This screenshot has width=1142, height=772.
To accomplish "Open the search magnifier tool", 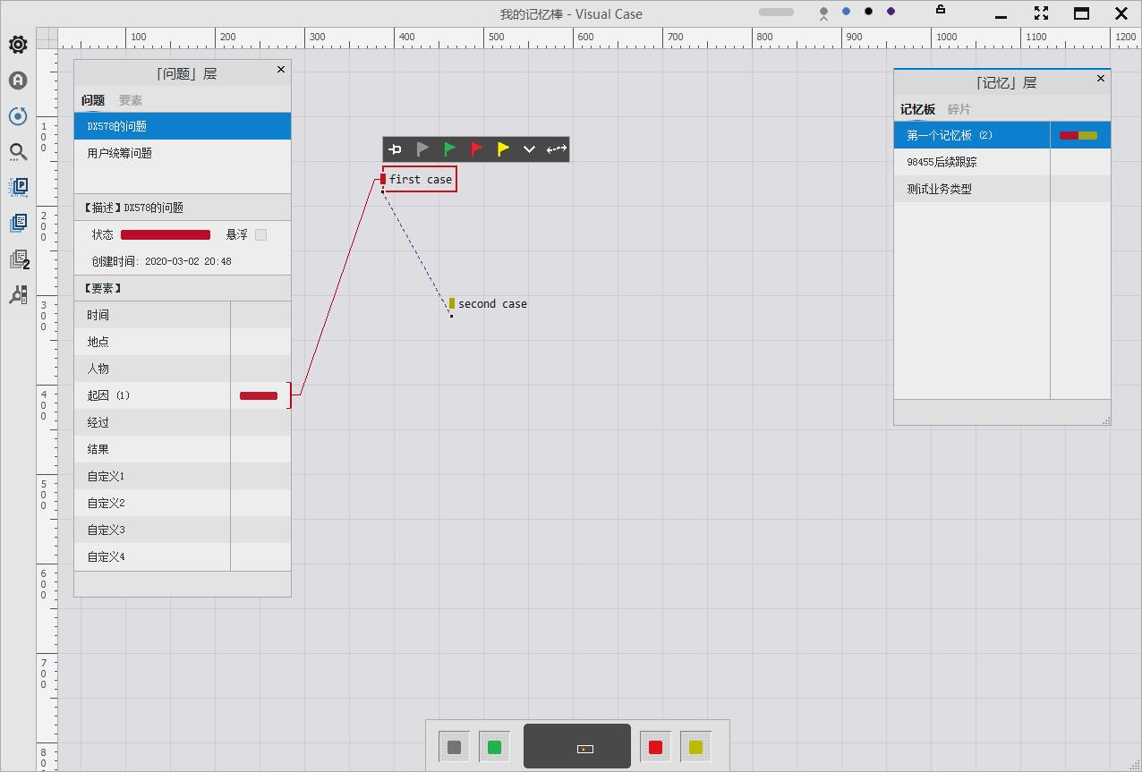I will pyautogui.click(x=18, y=151).
